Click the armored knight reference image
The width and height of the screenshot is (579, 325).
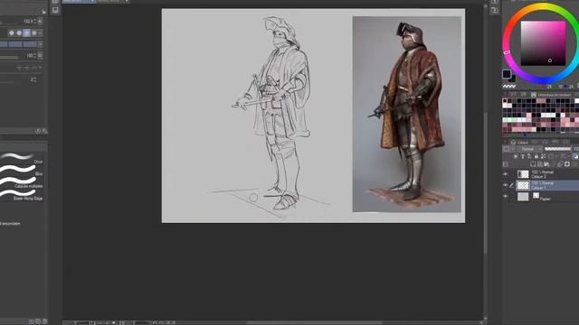[406, 115]
